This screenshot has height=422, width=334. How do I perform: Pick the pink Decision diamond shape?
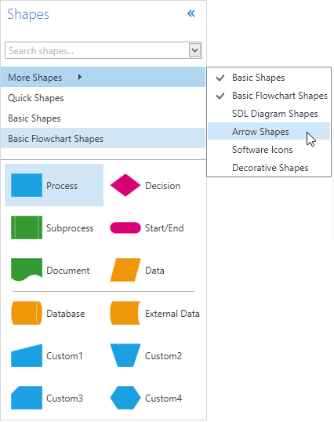(125, 185)
